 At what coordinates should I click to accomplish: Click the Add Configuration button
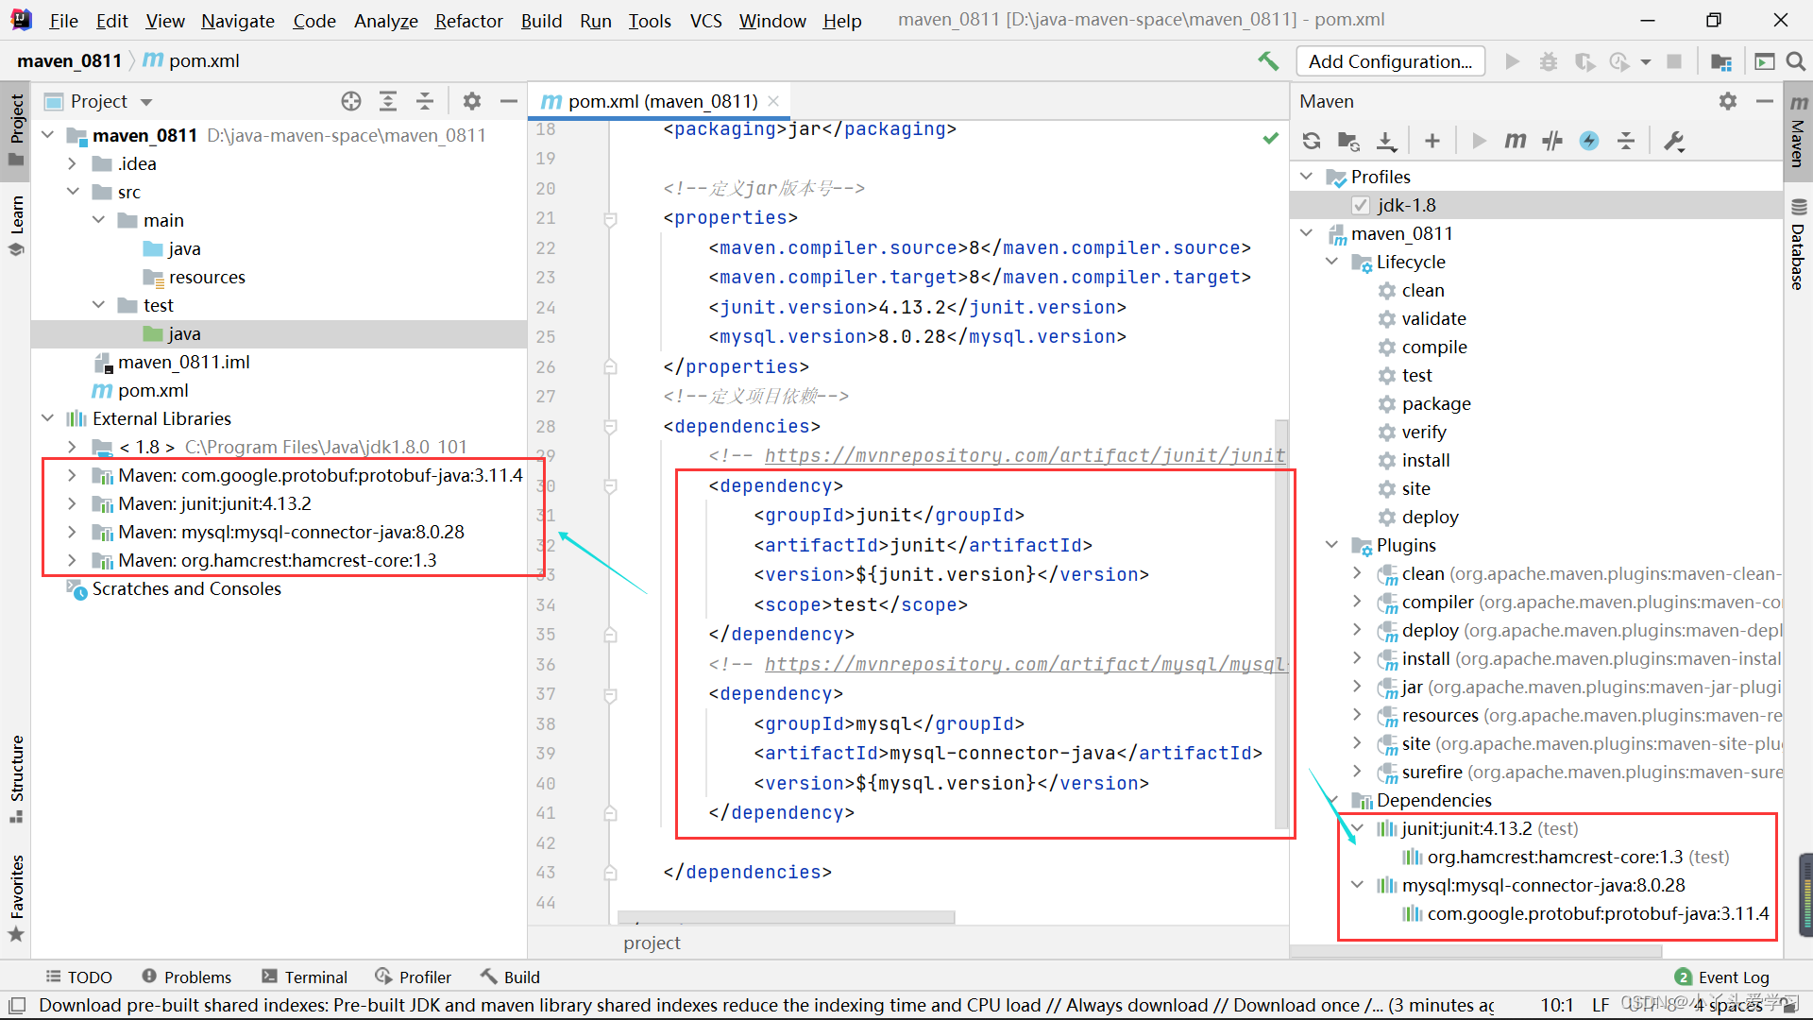[x=1391, y=59]
